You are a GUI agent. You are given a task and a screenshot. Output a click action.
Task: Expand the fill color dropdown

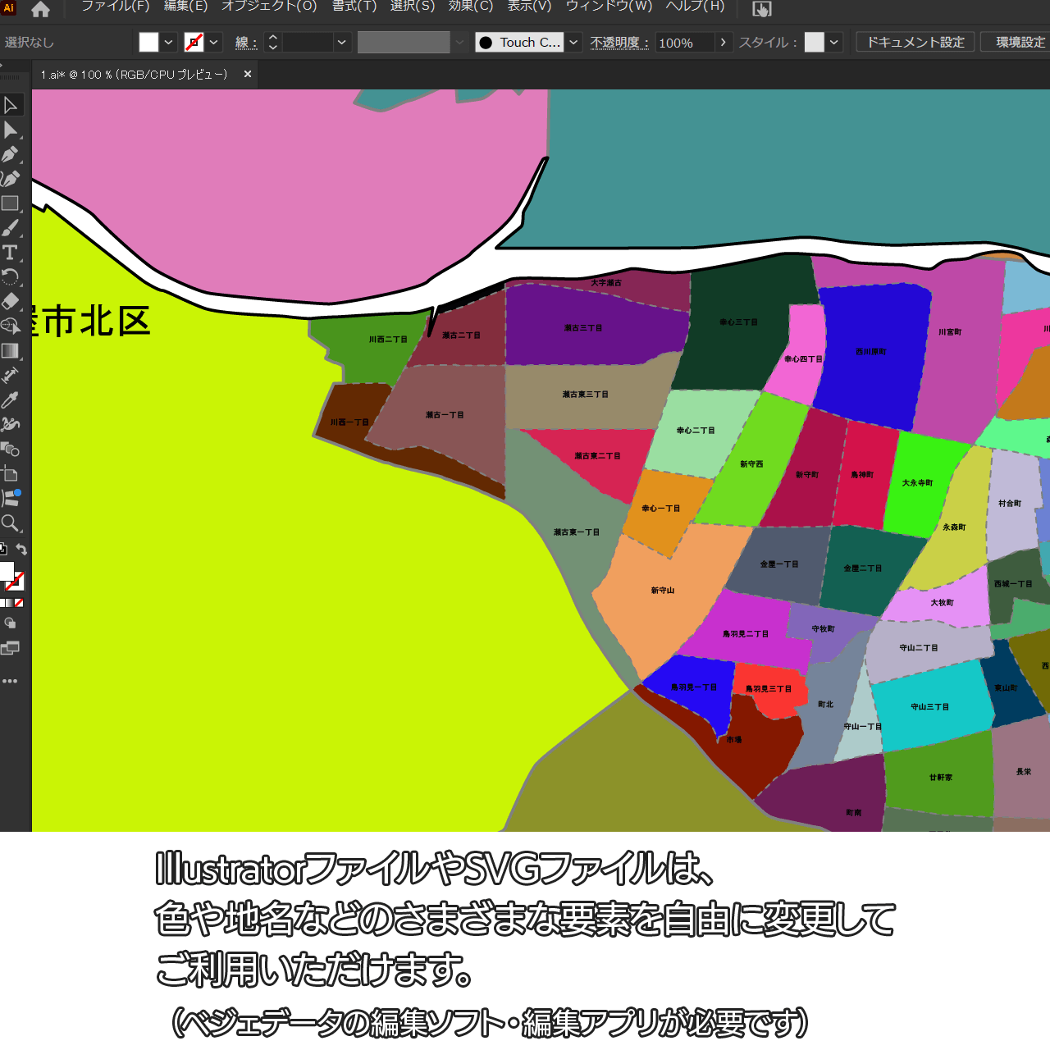click(168, 43)
